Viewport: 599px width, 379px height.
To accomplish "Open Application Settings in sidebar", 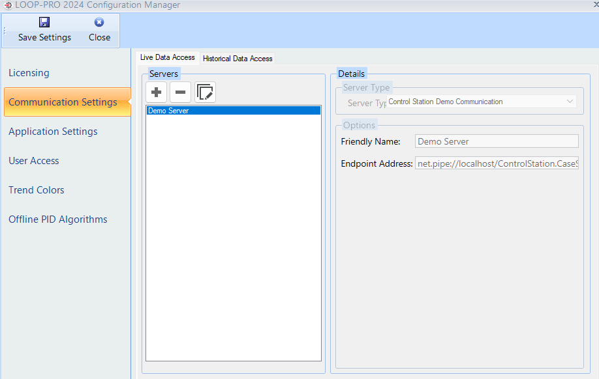I will coord(53,132).
